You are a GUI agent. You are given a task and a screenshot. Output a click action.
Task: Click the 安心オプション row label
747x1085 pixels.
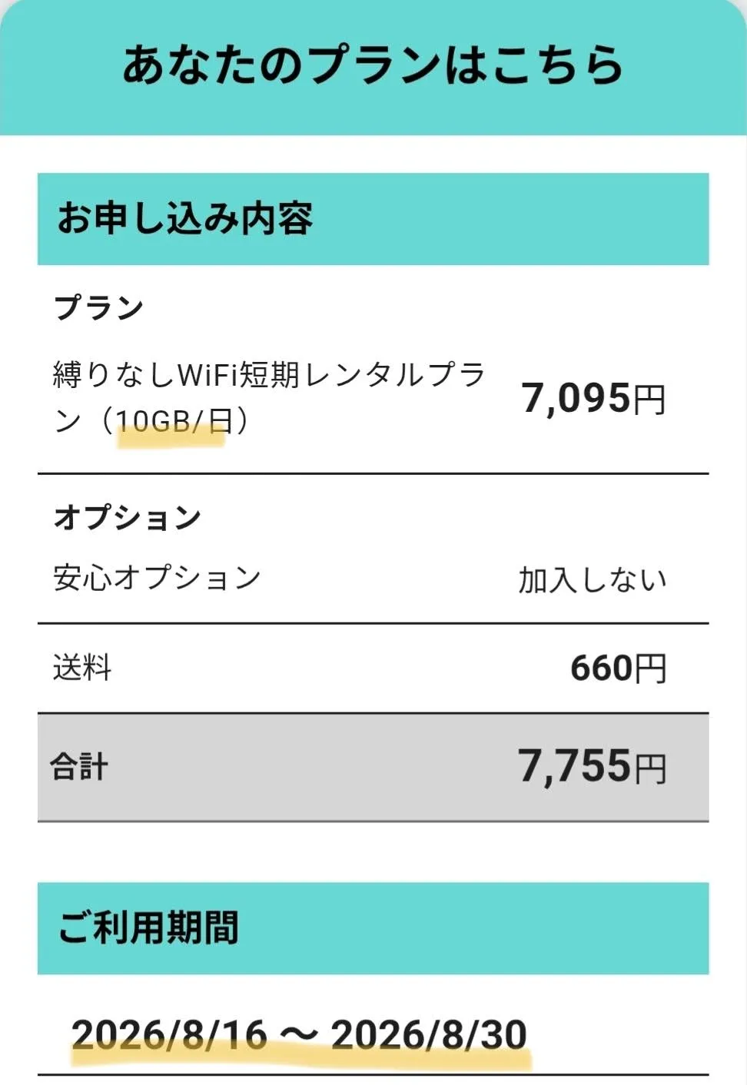(157, 578)
